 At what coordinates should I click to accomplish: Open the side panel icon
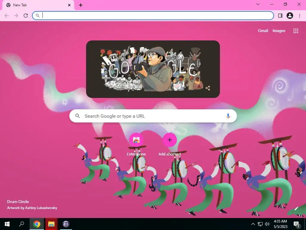[x=280, y=16]
